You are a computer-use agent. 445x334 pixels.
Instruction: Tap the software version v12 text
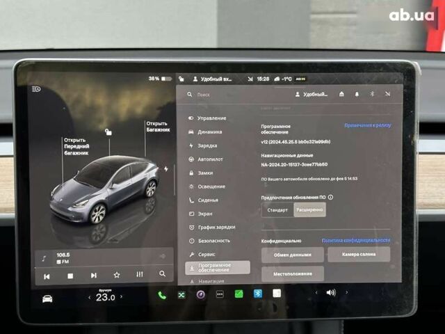click(x=296, y=142)
